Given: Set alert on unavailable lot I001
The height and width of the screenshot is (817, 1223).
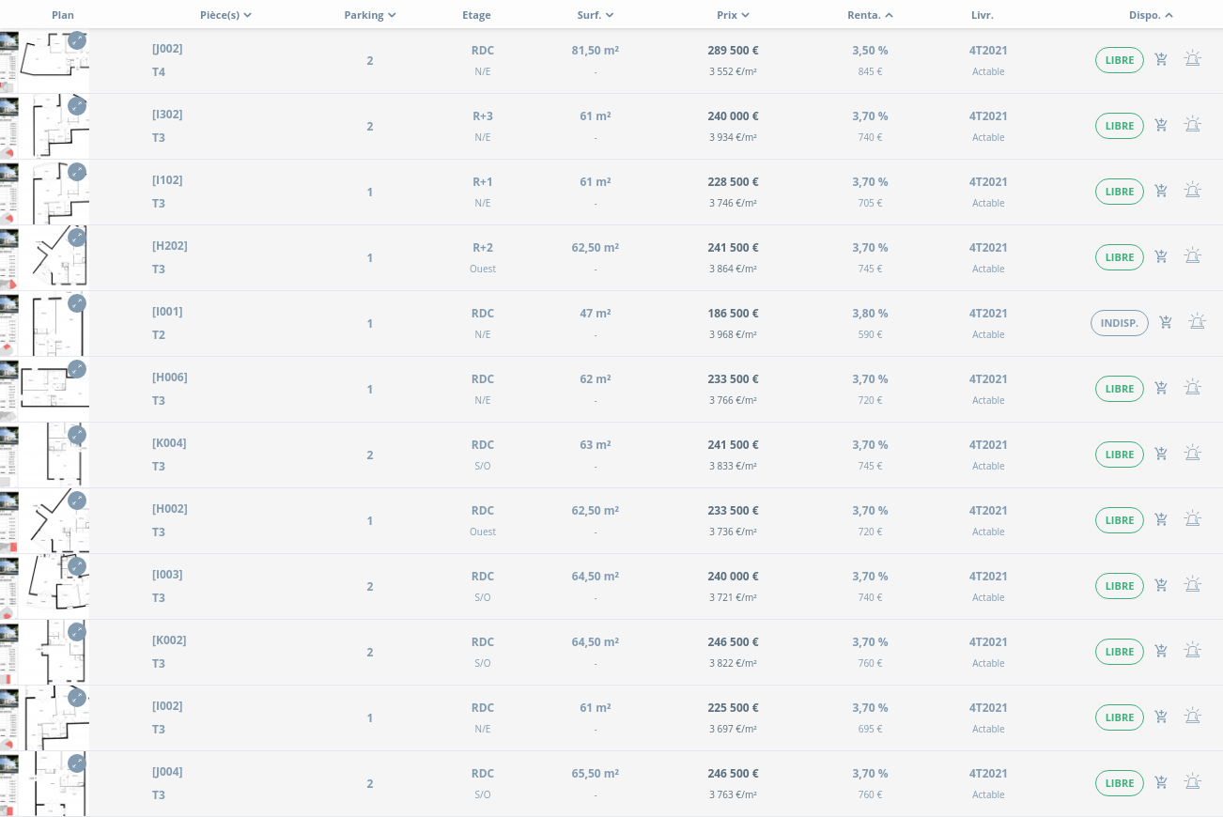Looking at the screenshot, I should (1197, 322).
